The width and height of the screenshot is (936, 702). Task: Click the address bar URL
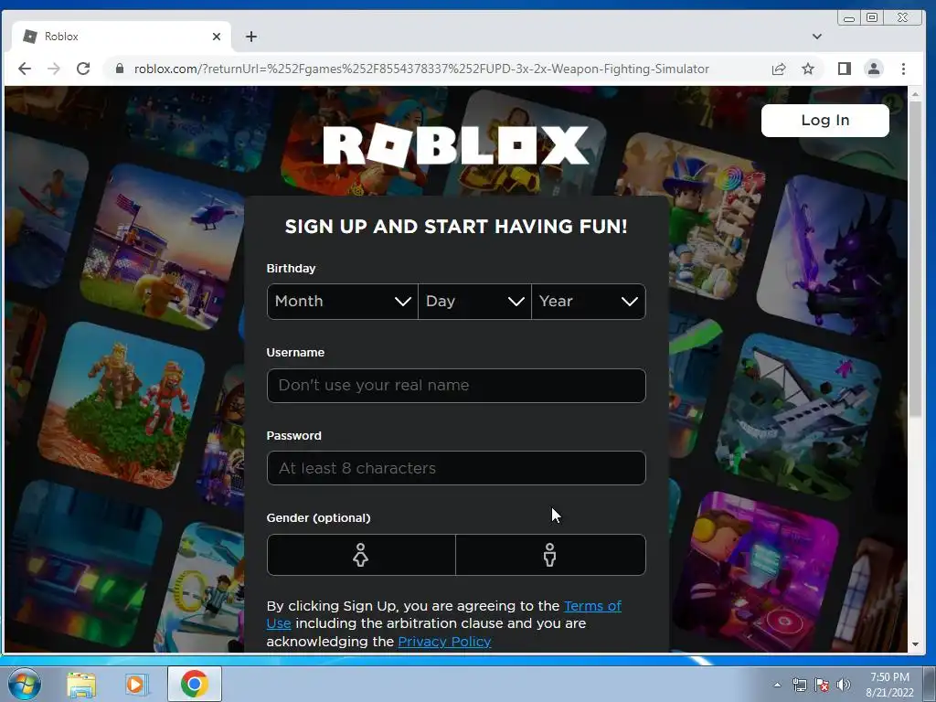coord(421,69)
